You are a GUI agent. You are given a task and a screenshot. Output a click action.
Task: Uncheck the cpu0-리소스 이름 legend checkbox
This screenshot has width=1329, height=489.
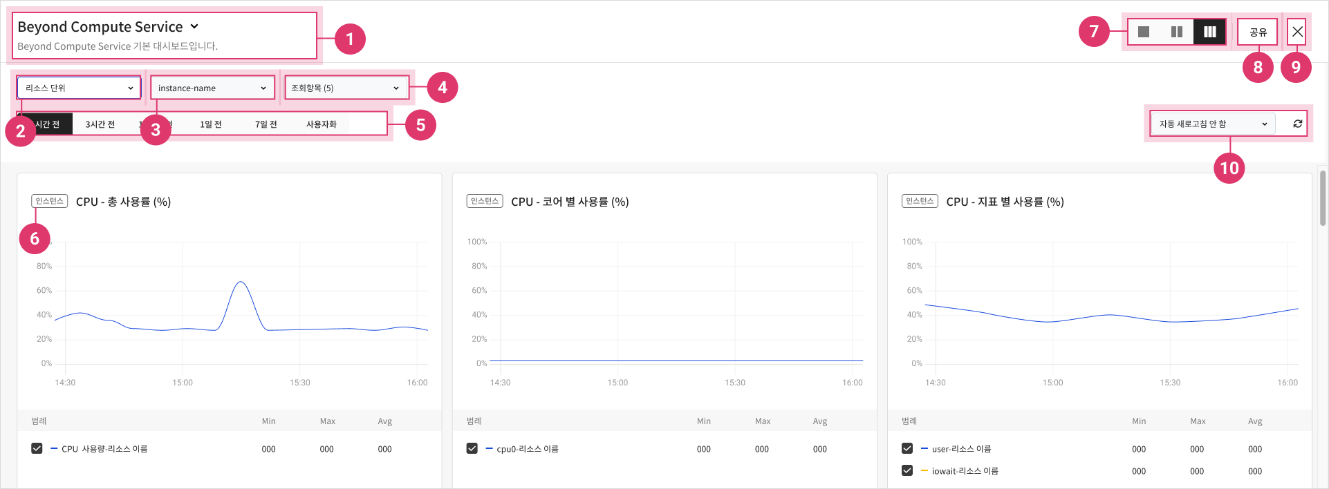tap(472, 448)
